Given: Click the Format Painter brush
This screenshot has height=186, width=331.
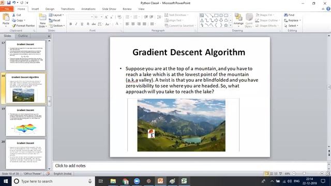Looking at the screenshot, I should coord(14,26).
